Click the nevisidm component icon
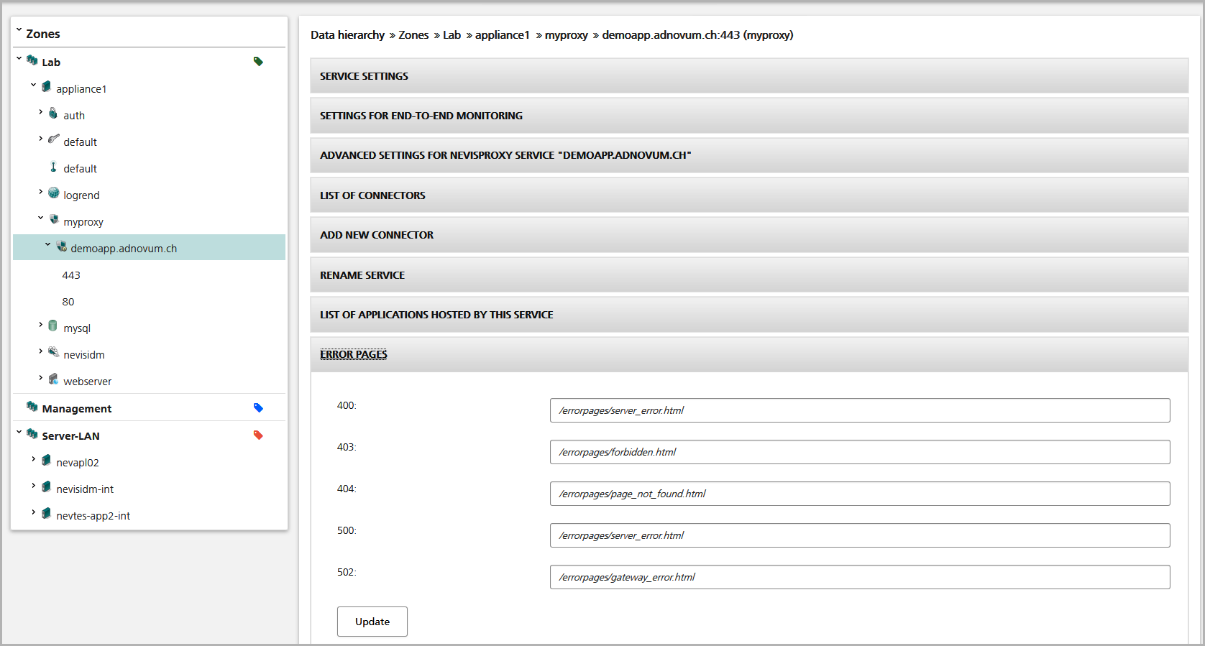The height and width of the screenshot is (646, 1205). (54, 352)
